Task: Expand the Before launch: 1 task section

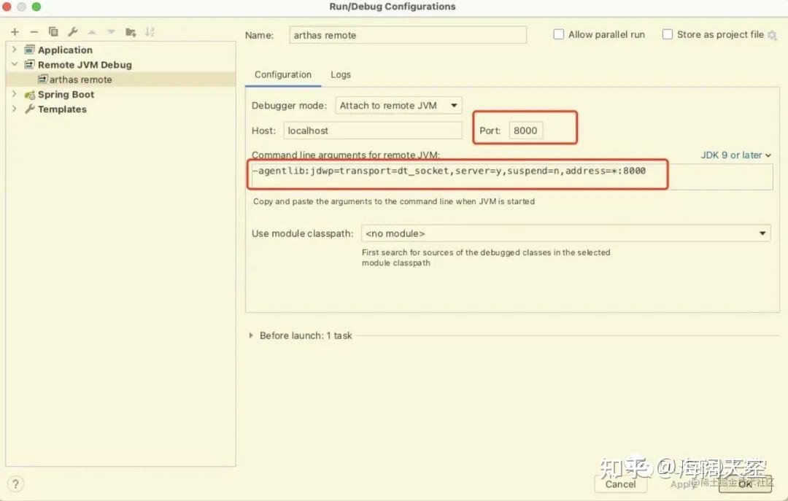Action: coord(252,335)
